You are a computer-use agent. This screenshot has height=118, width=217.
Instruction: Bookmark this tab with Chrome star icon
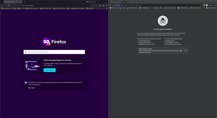click(x=201, y=5)
